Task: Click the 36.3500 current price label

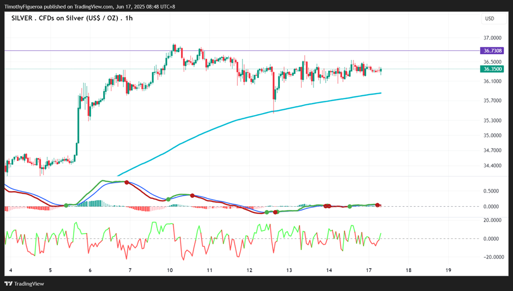Action: click(492, 69)
